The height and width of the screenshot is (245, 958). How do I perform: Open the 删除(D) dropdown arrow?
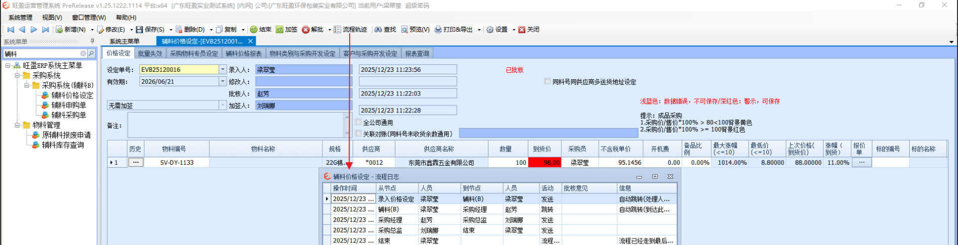click(x=211, y=30)
